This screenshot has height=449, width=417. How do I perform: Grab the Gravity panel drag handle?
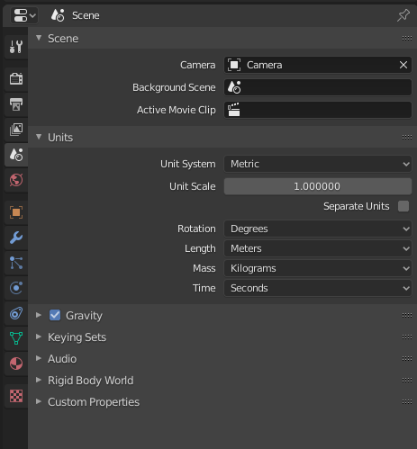407,315
